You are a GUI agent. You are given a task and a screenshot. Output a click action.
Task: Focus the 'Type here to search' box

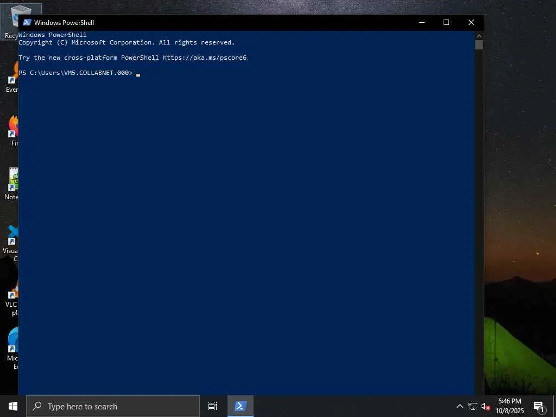tap(113, 406)
